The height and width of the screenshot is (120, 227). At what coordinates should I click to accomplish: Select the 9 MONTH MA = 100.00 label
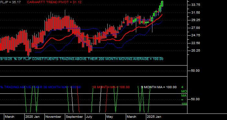pyautogui.click(x=159, y=87)
